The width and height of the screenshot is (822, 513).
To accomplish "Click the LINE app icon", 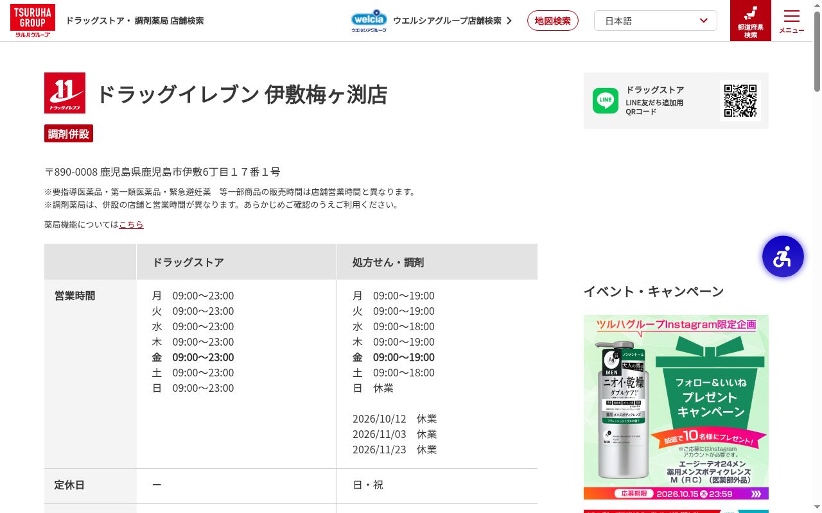I will (606, 101).
